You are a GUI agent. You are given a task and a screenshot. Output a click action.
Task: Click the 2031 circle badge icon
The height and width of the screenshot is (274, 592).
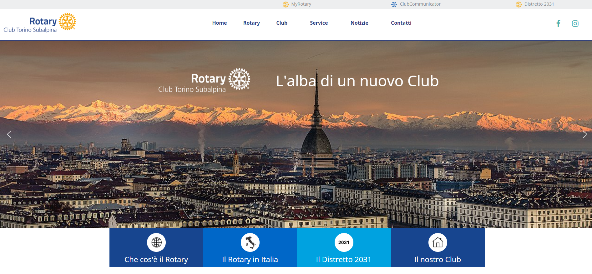[x=344, y=242]
